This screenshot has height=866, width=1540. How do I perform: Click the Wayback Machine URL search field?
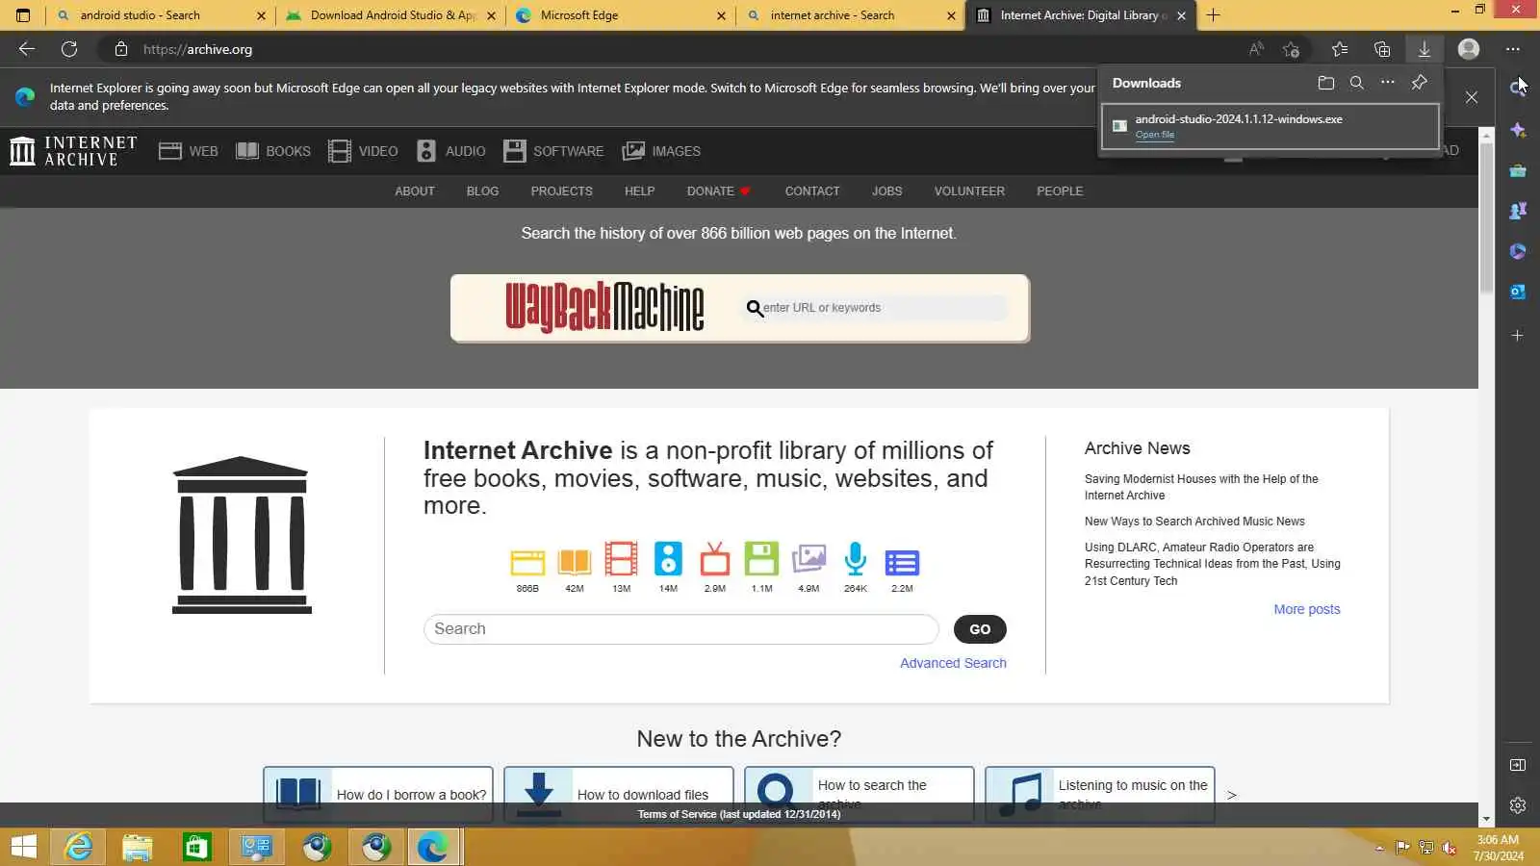point(876,308)
